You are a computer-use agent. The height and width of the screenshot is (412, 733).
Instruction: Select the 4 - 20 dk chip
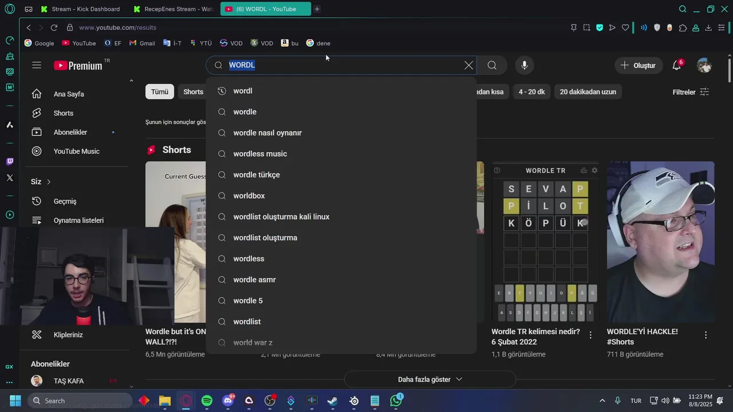pos(531,92)
